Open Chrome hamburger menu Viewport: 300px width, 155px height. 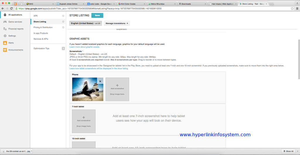click(297, 8)
